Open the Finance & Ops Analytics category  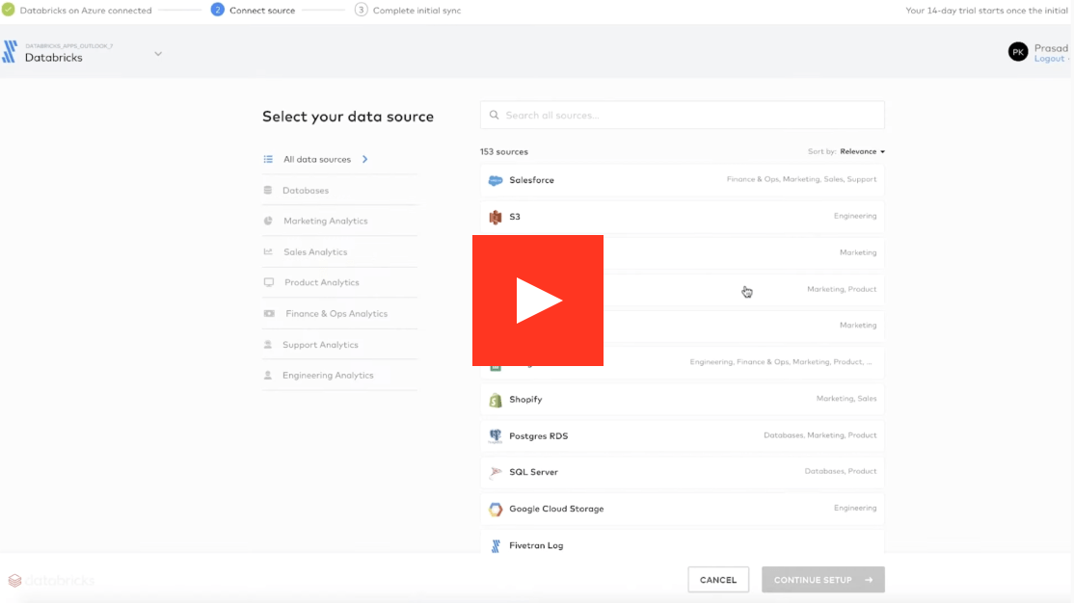click(x=336, y=314)
